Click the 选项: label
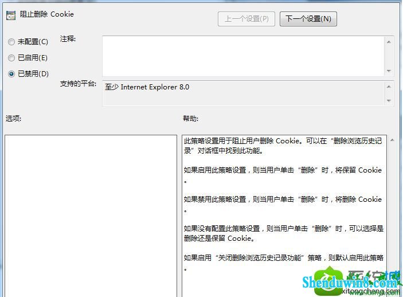The image size is (403, 297). pyautogui.click(x=13, y=118)
